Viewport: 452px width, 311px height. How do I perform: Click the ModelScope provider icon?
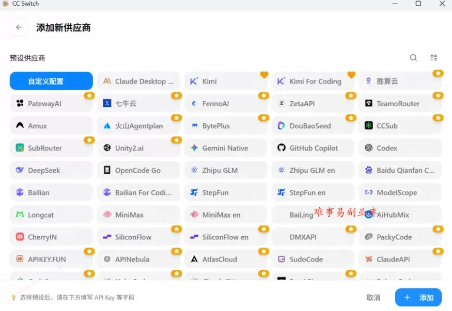tap(369, 192)
